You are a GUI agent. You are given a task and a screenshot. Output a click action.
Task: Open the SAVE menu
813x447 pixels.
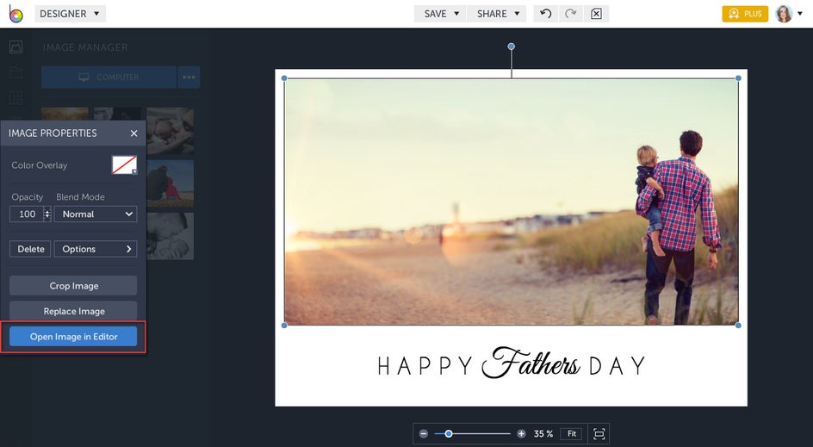(x=441, y=14)
